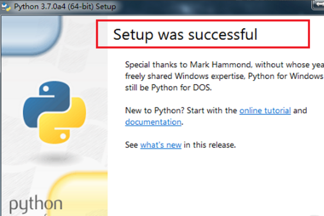Open the documentation link

click(x=153, y=122)
